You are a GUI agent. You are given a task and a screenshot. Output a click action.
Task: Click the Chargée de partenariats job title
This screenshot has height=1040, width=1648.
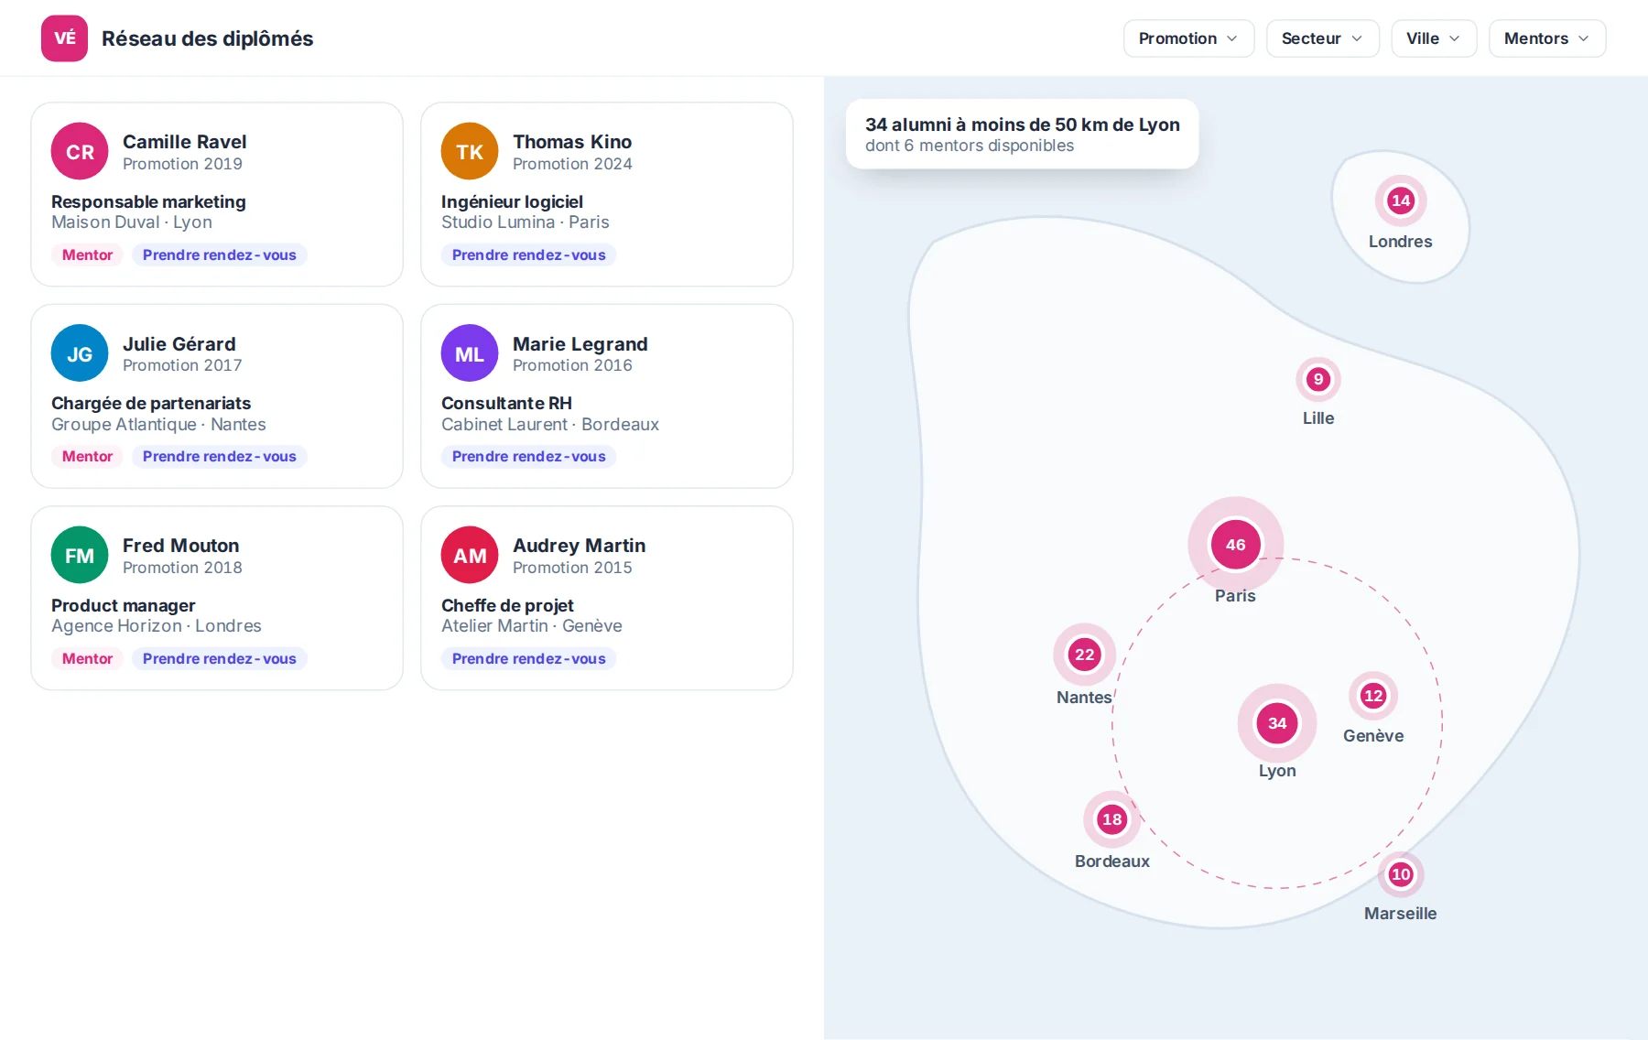pos(151,403)
